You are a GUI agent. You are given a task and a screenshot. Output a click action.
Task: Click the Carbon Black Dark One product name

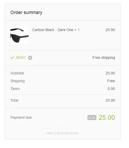[x=56, y=30]
